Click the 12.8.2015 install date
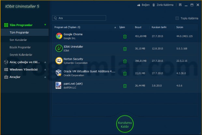This screenshot has height=135, width=202. pyautogui.click(x=157, y=49)
